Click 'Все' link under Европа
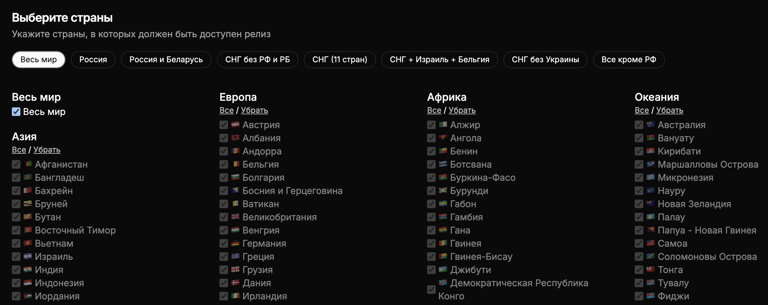Image resolution: width=768 pixels, height=305 pixels. pos(226,110)
